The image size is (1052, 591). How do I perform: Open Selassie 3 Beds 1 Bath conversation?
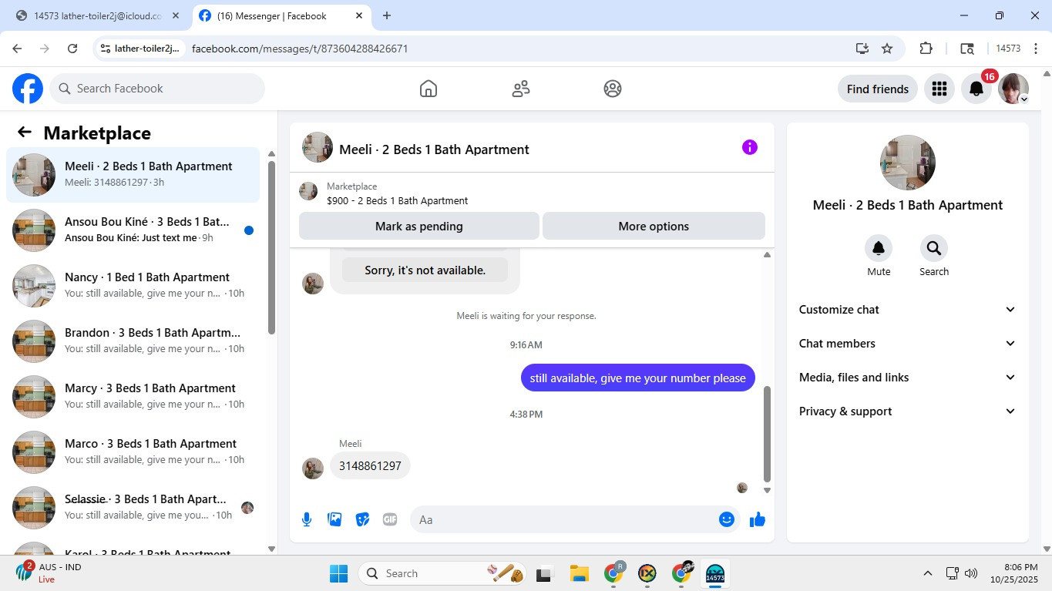(133, 508)
